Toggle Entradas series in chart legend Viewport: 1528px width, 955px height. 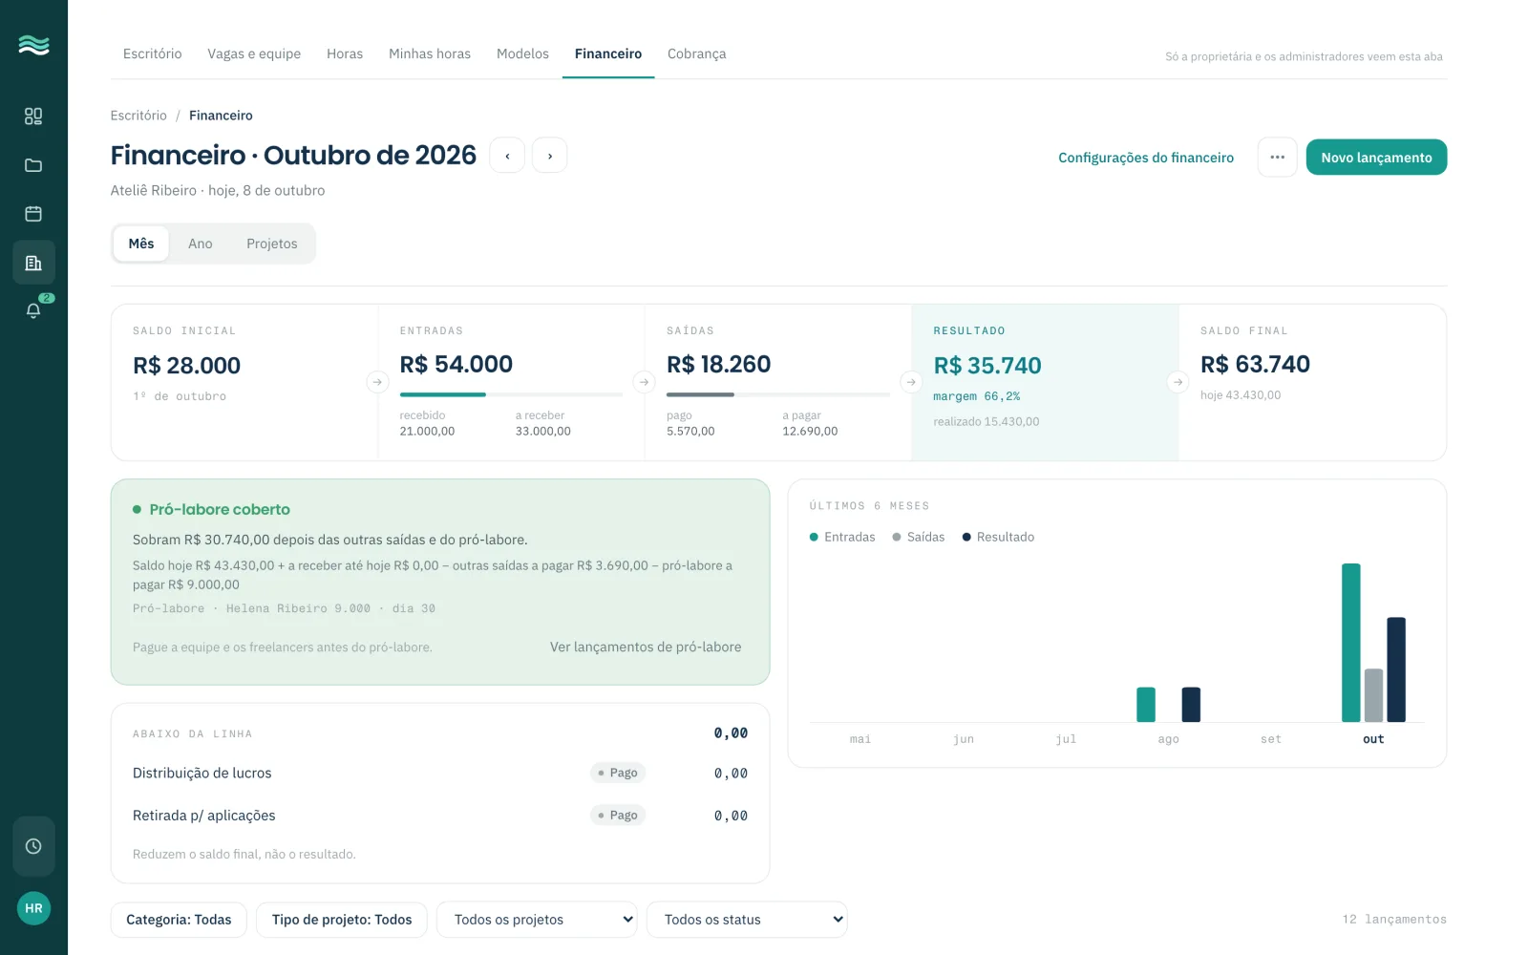842,537
